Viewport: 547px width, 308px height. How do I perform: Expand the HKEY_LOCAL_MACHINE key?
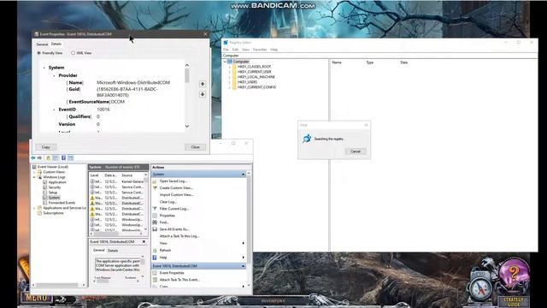(230, 77)
